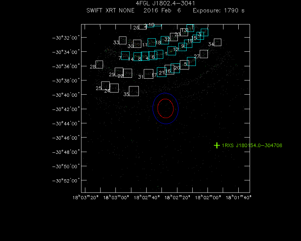The height and width of the screenshot is (241, 301).
Task: Click the 18h01m40s right ascension label
Action: tap(239, 197)
